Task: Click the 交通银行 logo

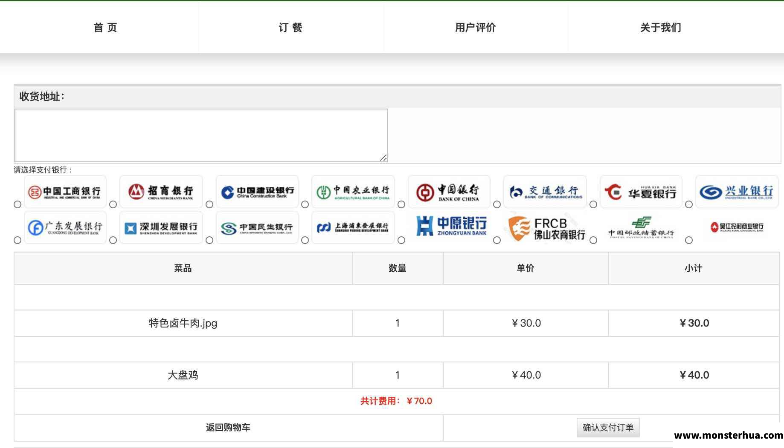Action: 545,192
